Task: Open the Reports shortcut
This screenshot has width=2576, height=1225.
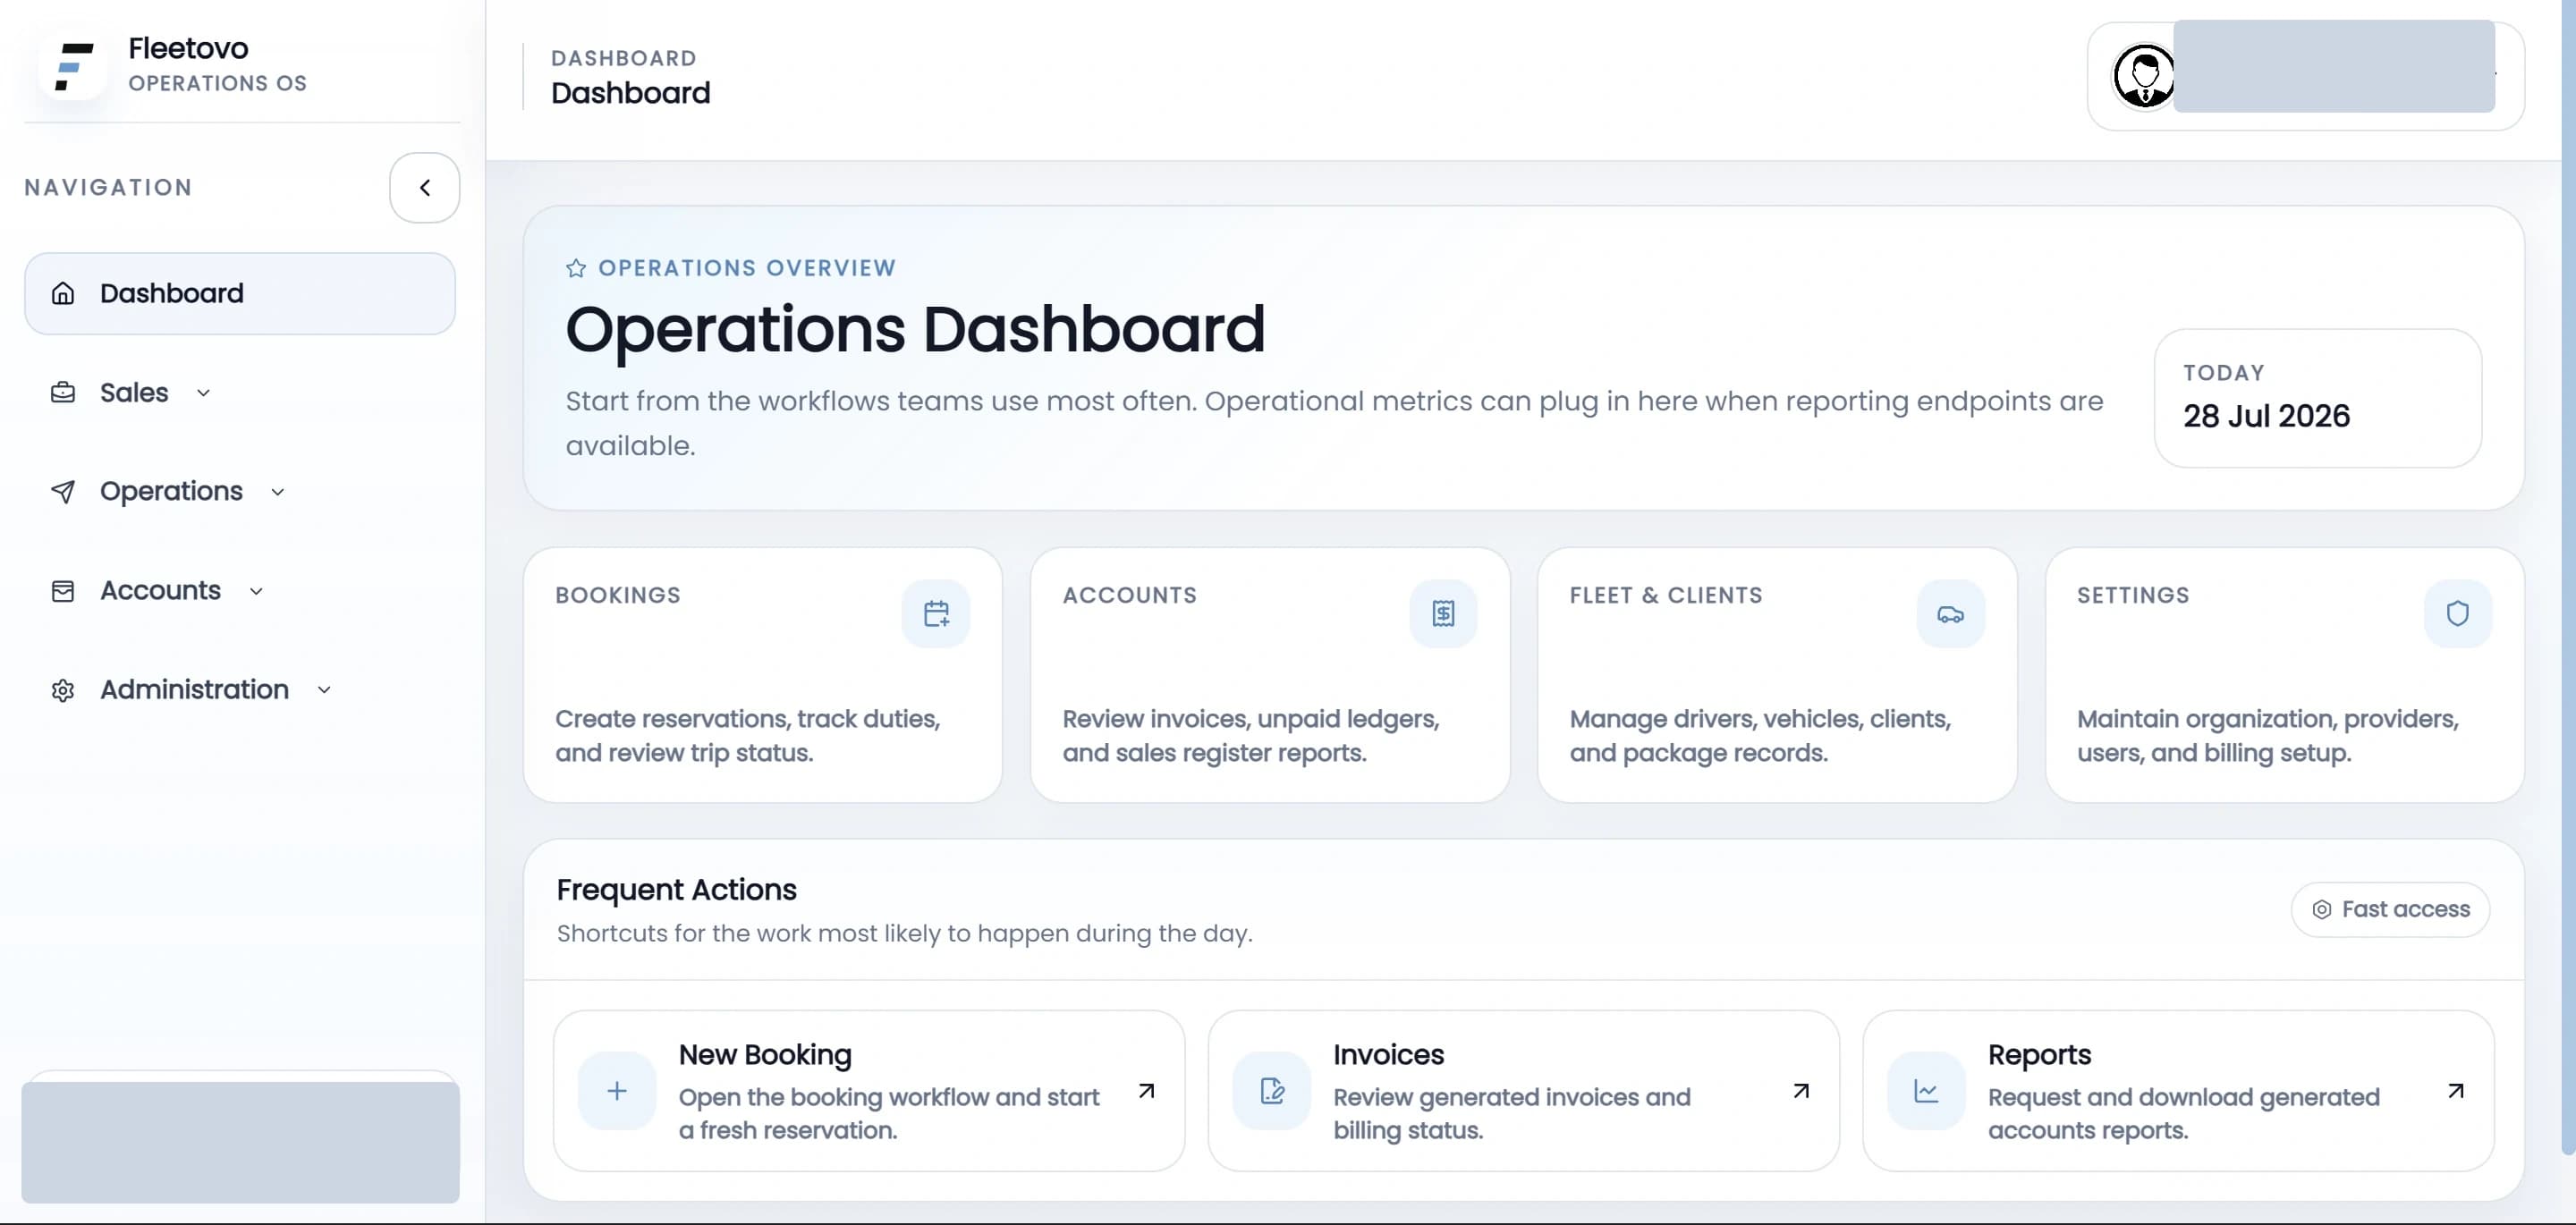Action: (x=2178, y=1090)
